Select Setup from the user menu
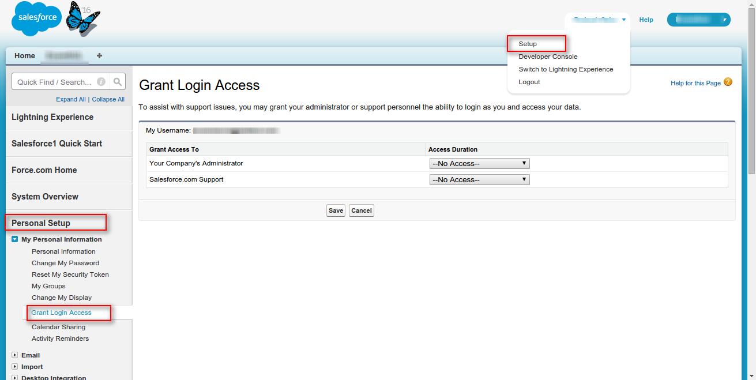Screen dimensions: 756x380 coord(528,44)
